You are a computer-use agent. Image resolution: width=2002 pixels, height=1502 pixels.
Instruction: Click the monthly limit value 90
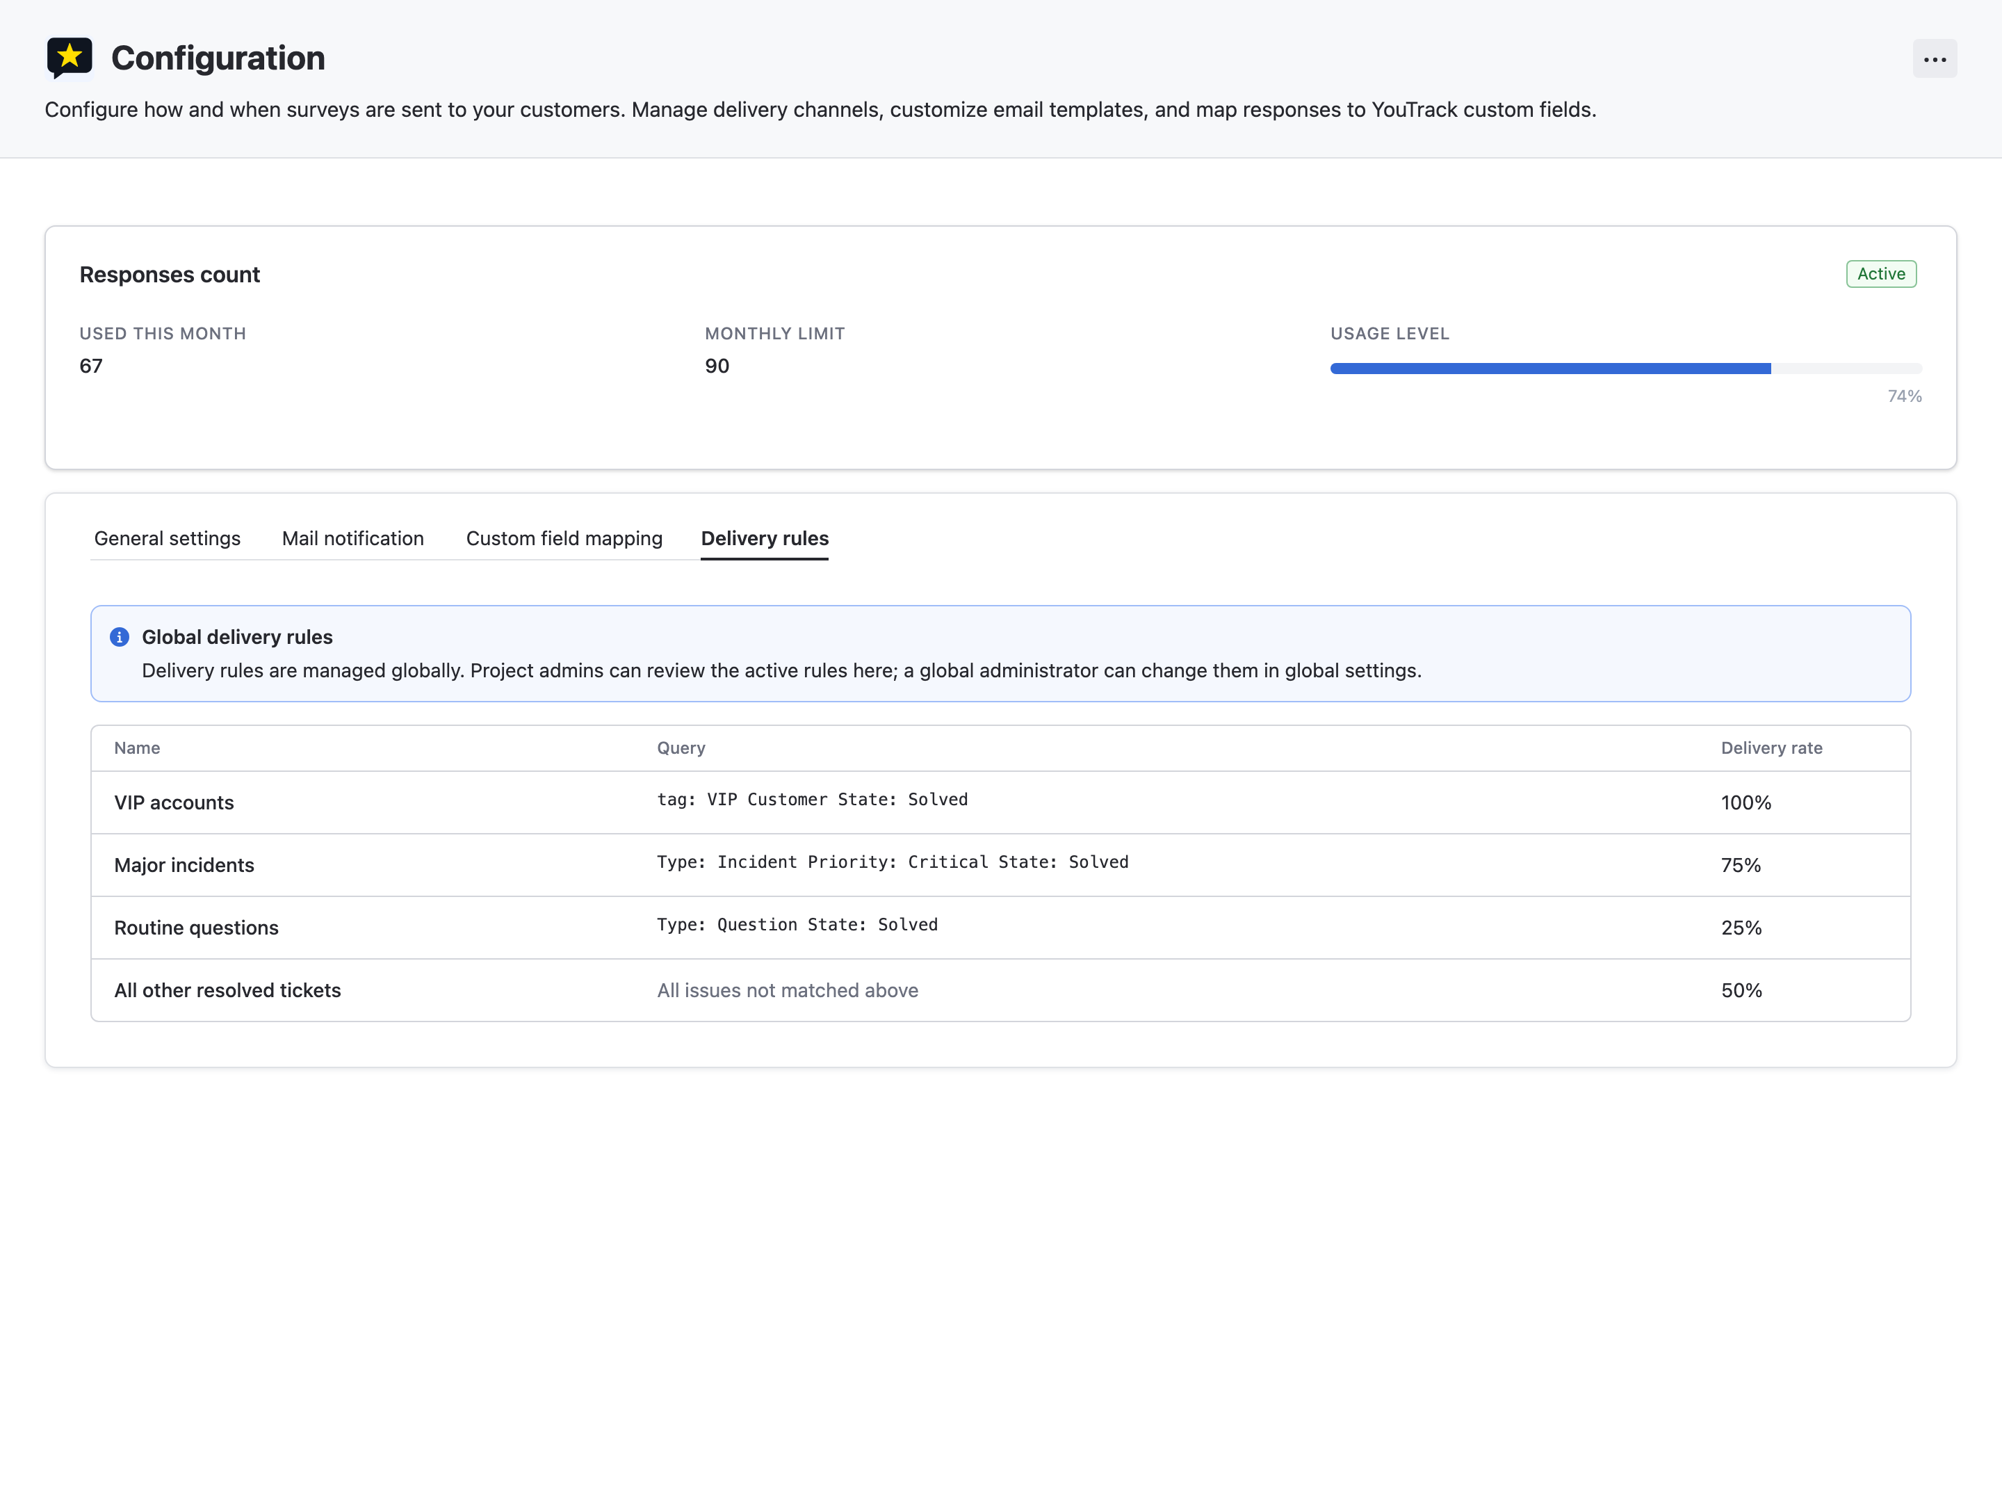[x=717, y=366]
